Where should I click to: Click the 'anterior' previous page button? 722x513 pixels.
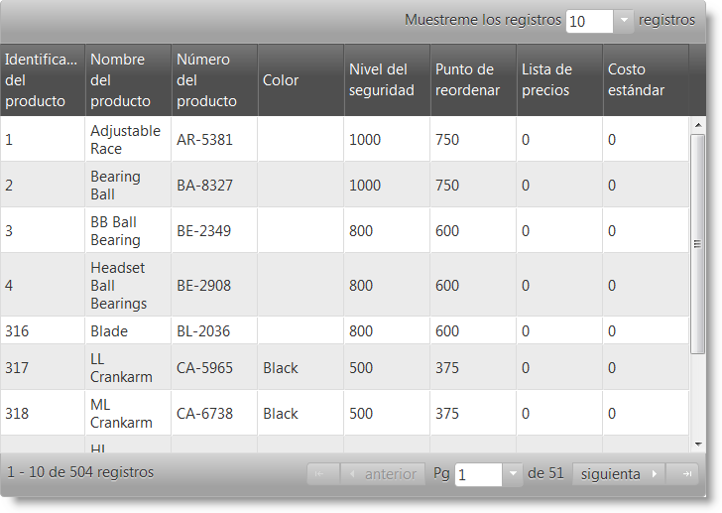point(381,474)
